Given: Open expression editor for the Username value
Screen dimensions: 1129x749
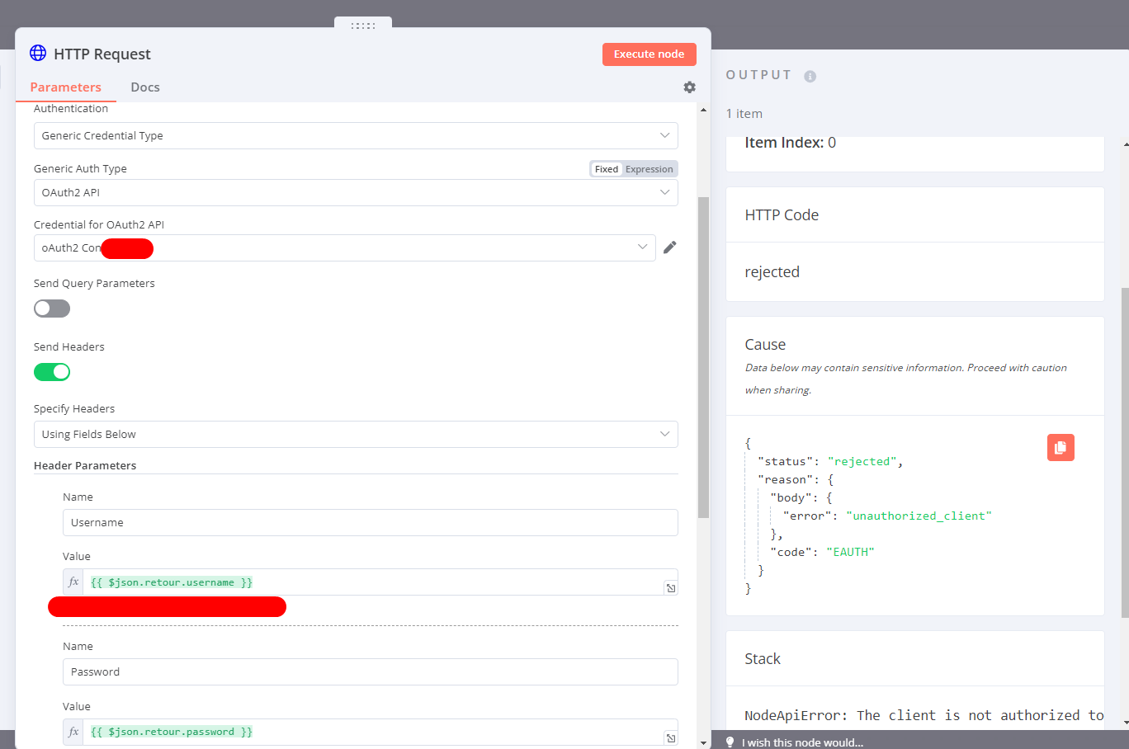Looking at the screenshot, I should click(671, 586).
